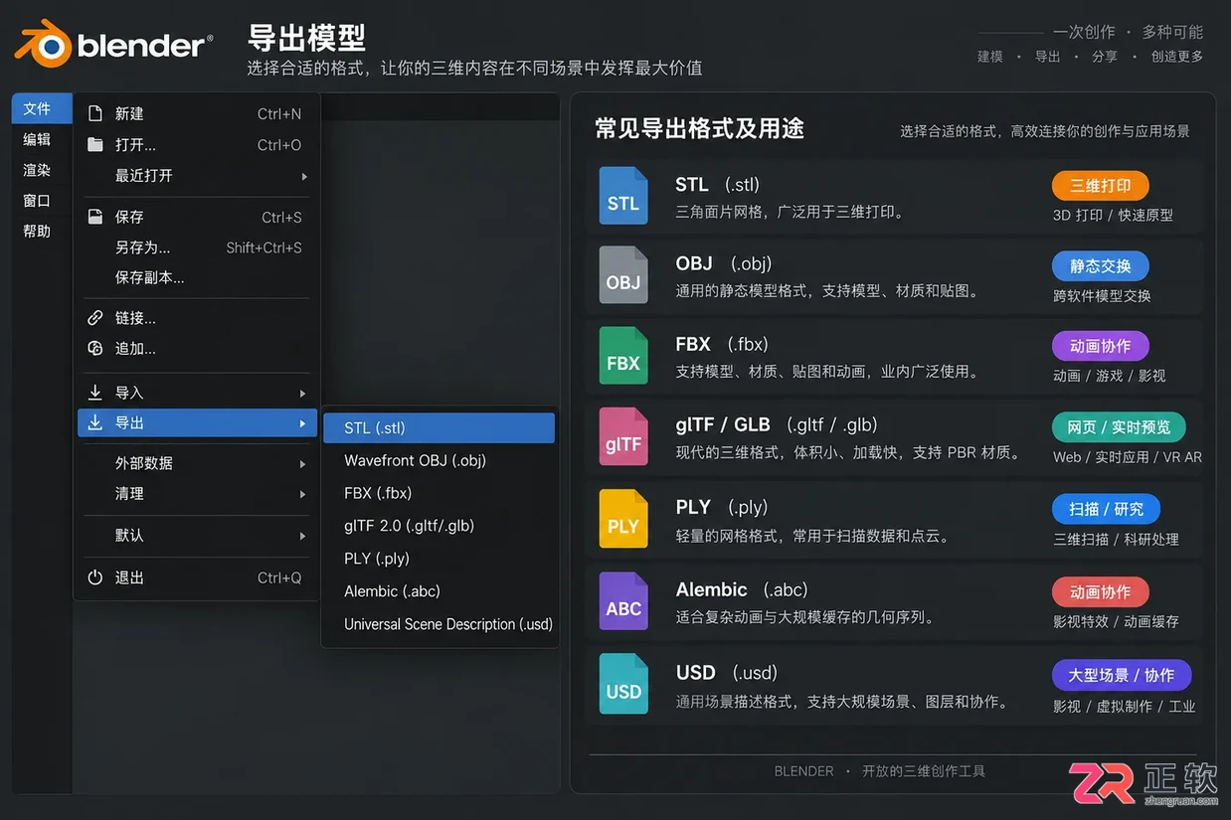Expand the 外部数据 submenu arrow

pos(302,463)
